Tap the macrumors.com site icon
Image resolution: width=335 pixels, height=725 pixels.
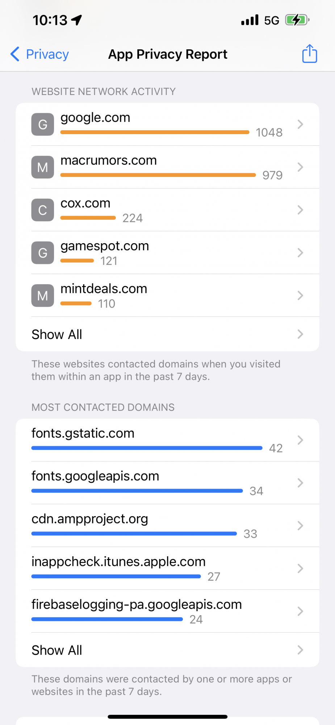click(42, 167)
